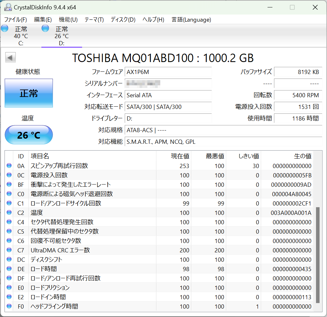Click status dot for spin-up retry count row 0A
The width and height of the screenshot is (327, 317).
coord(9,165)
